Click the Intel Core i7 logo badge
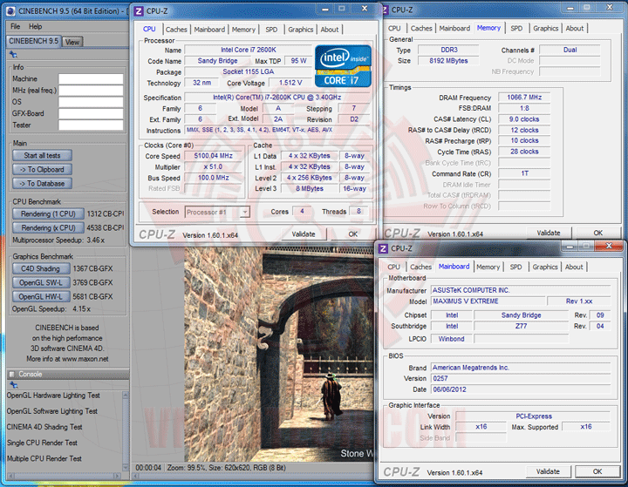Screen dimensions: 628x487 [x=345, y=67]
